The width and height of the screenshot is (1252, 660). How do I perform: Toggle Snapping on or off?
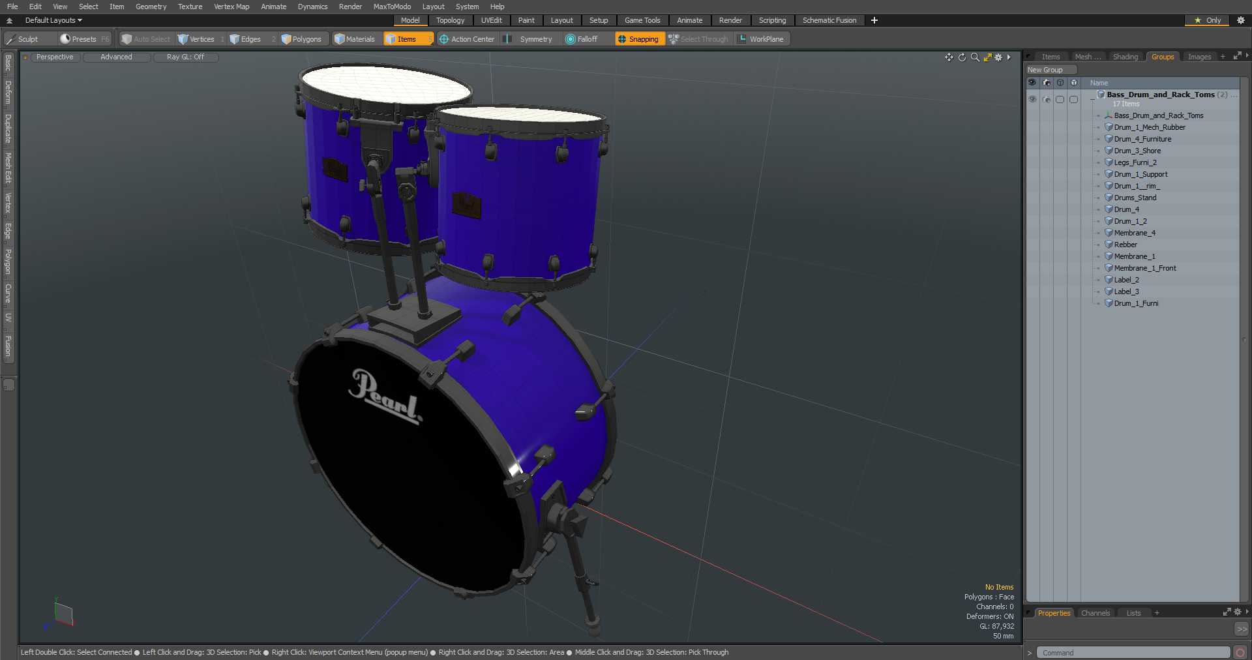[x=638, y=39]
